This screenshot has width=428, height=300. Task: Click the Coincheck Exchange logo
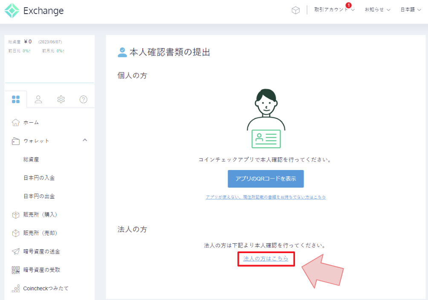[34, 11]
